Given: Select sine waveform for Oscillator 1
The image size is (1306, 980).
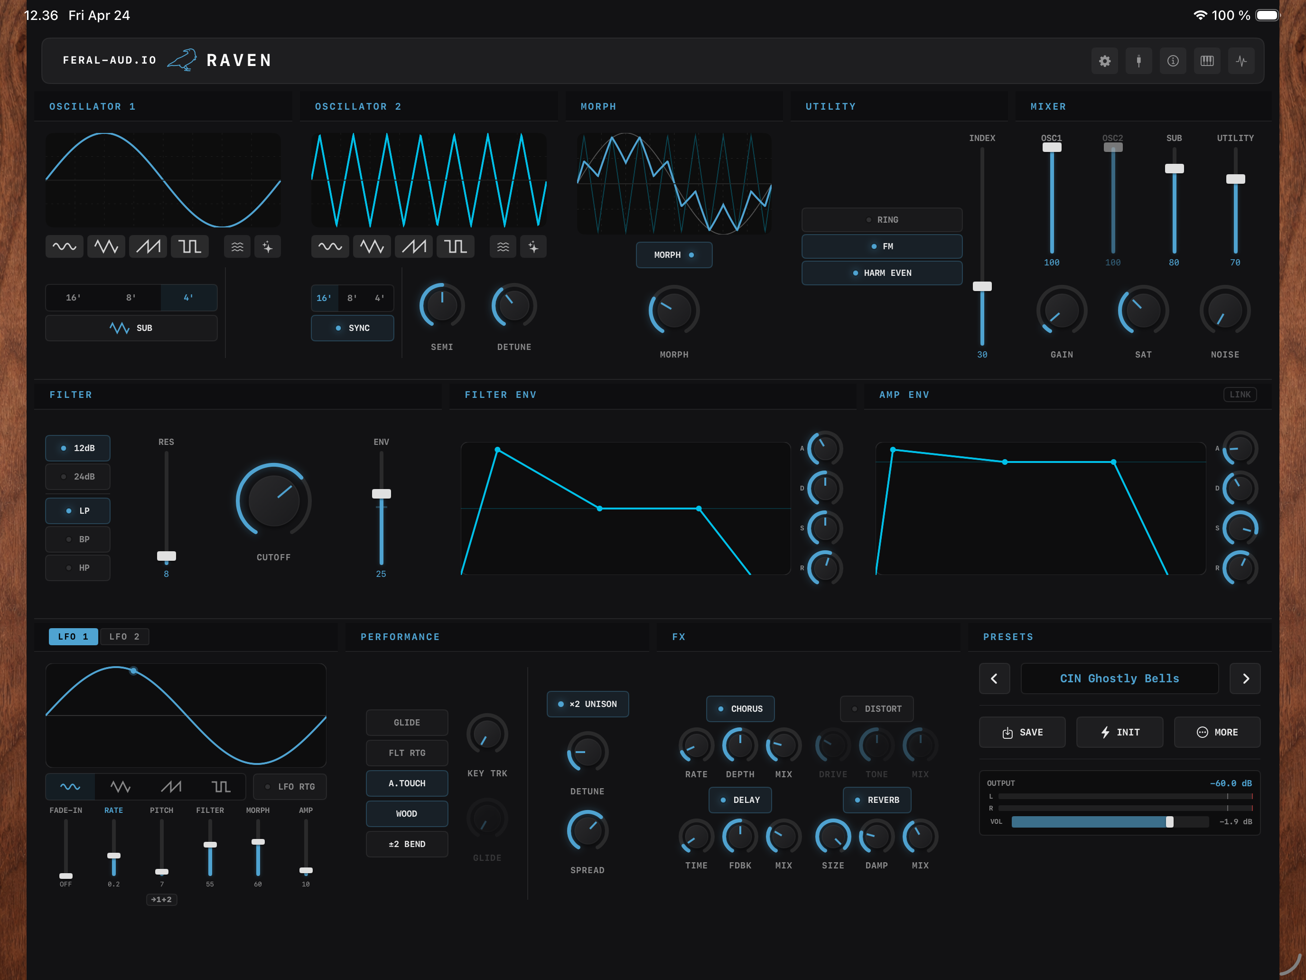Looking at the screenshot, I should pos(65,246).
